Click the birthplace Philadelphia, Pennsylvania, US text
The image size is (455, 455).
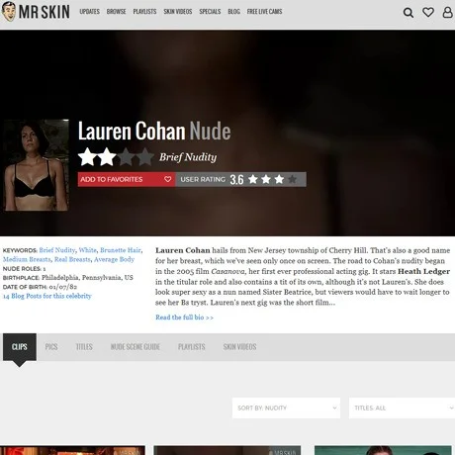[x=87, y=277]
